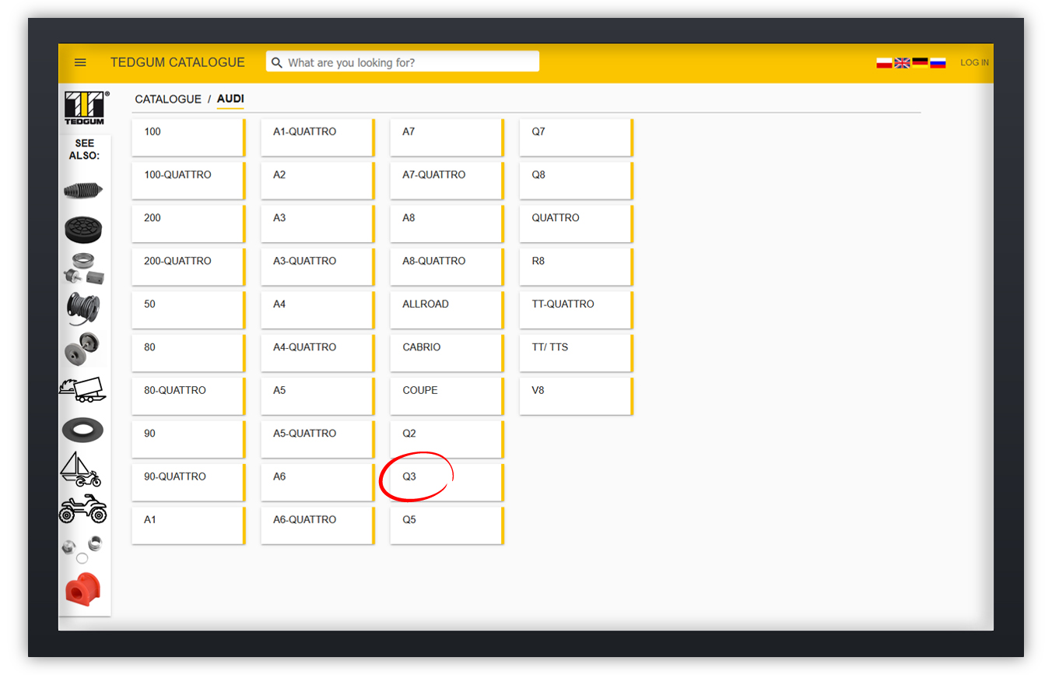This screenshot has width=1052, height=675.
Task: Open the black round jack pad category
Action: pos(83,229)
